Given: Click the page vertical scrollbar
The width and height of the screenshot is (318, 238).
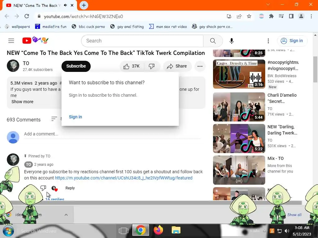Looking at the screenshot, I should (315, 70).
